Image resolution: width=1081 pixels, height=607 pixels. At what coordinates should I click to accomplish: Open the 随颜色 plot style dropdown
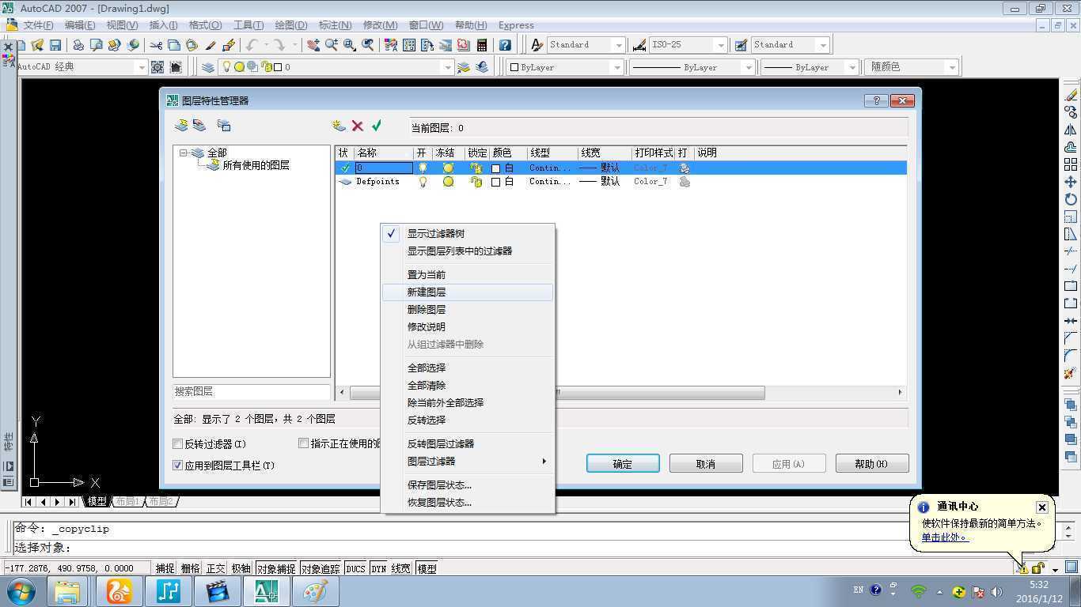(x=952, y=67)
